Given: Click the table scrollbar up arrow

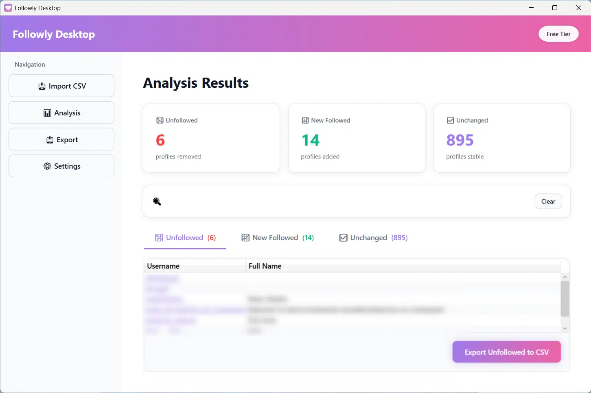Looking at the screenshot, I should coord(565,277).
